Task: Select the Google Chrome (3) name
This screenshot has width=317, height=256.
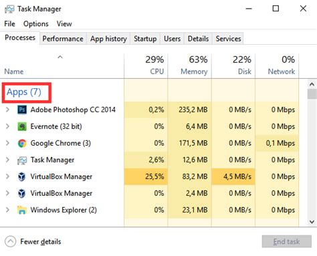Action: point(60,143)
